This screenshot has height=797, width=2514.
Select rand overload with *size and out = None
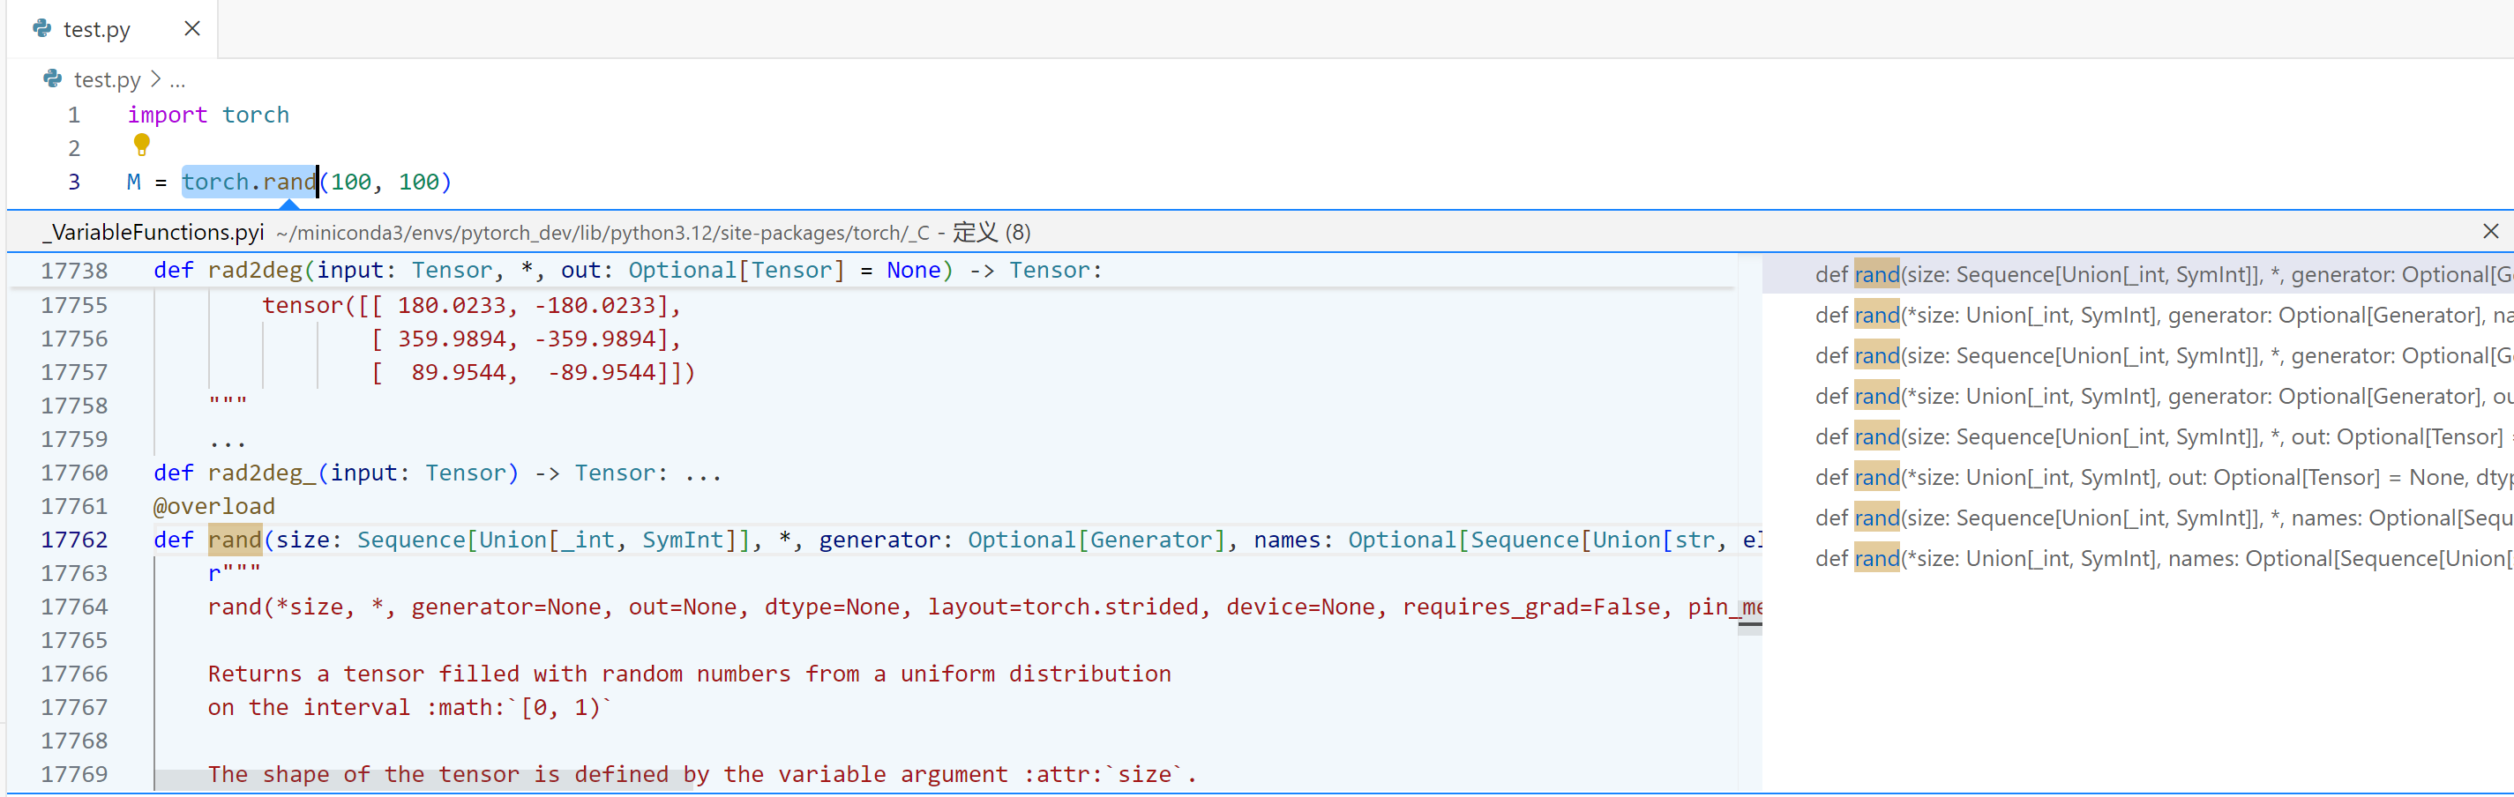click(2147, 477)
